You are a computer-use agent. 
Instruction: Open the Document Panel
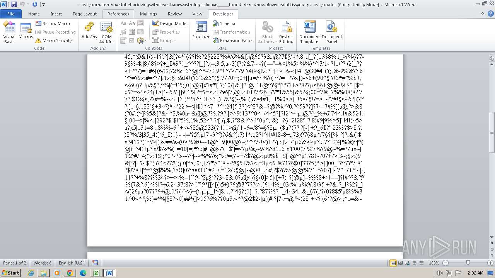(x=332, y=33)
